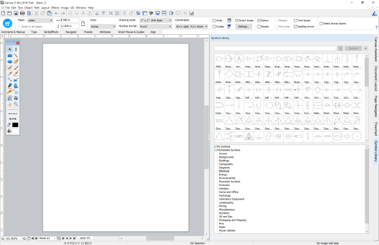Open the Canvas Assistant side tab
The image size is (379, 245).
point(376,49)
